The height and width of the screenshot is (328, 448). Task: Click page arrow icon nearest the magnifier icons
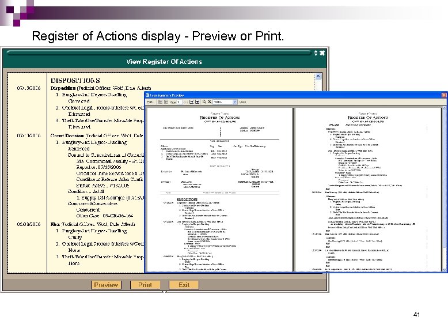coord(198,102)
